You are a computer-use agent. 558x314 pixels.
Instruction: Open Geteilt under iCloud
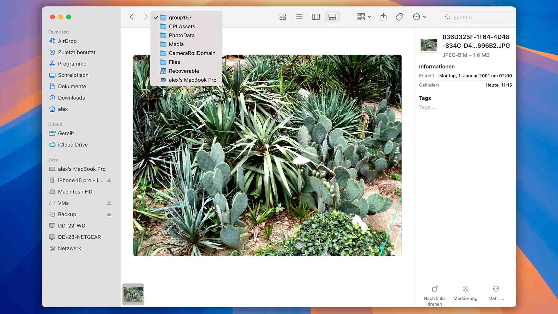pyautogui.click(x=81, y=133)
